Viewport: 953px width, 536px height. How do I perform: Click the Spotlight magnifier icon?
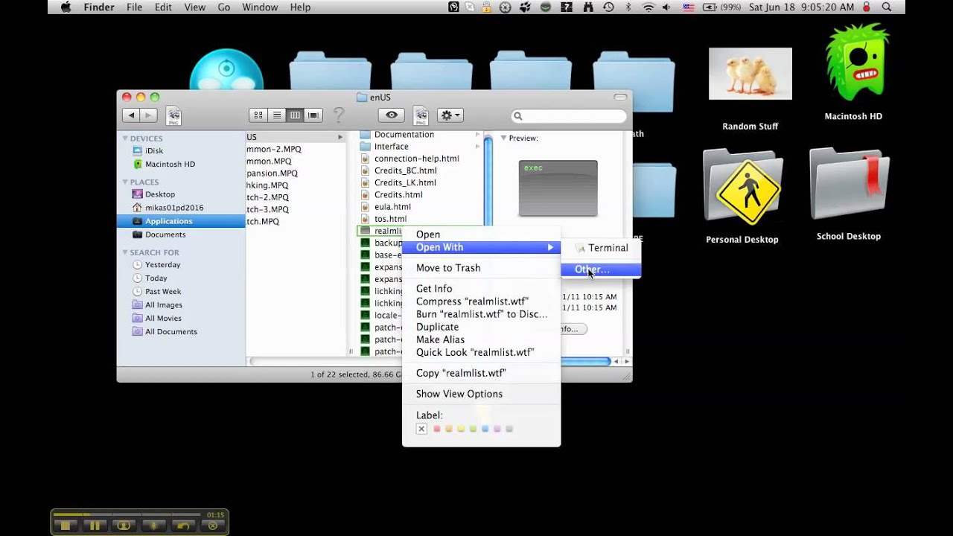pos(886,7)
